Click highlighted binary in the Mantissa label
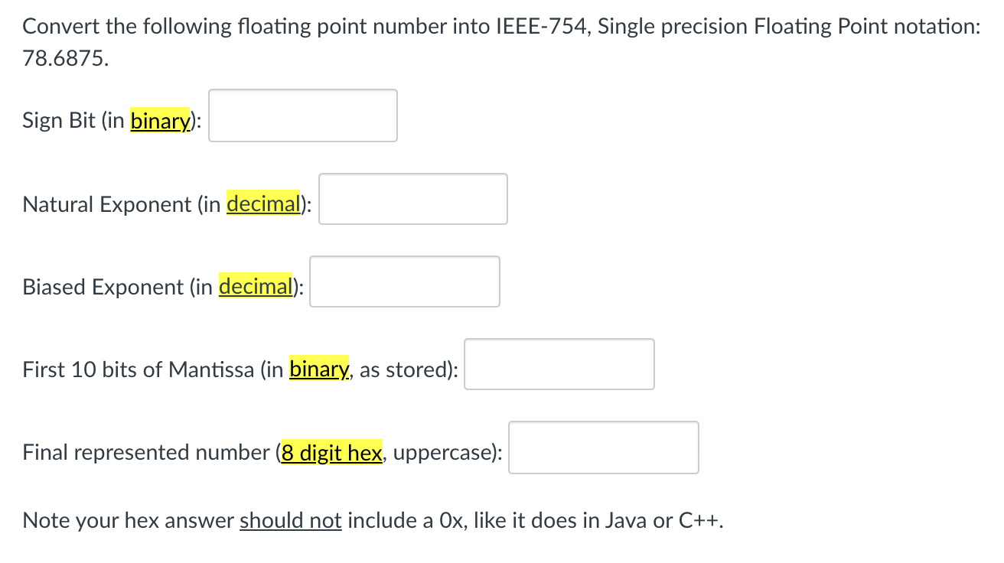Screen dimensions: 1004x563 click(x=319, y=369)
